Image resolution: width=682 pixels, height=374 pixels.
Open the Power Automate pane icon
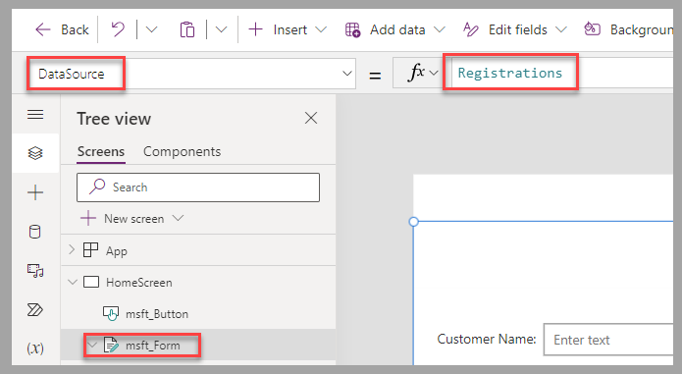tap(34, 309)
